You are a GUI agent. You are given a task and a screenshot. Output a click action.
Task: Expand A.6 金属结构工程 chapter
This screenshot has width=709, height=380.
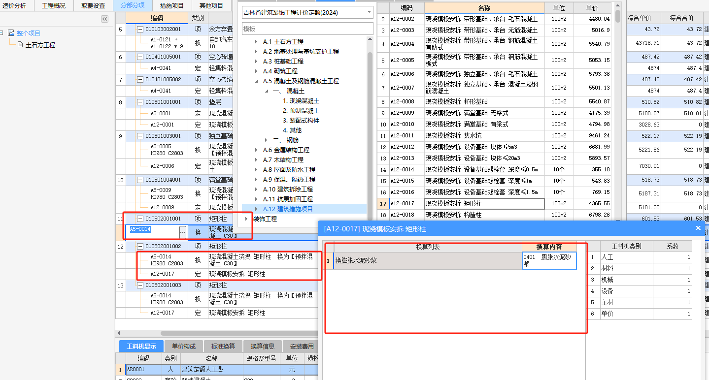pos(256,150)
